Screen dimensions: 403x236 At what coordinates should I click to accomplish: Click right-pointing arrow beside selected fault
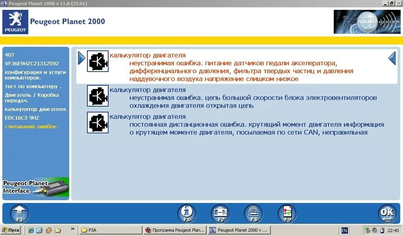[81, 58]
